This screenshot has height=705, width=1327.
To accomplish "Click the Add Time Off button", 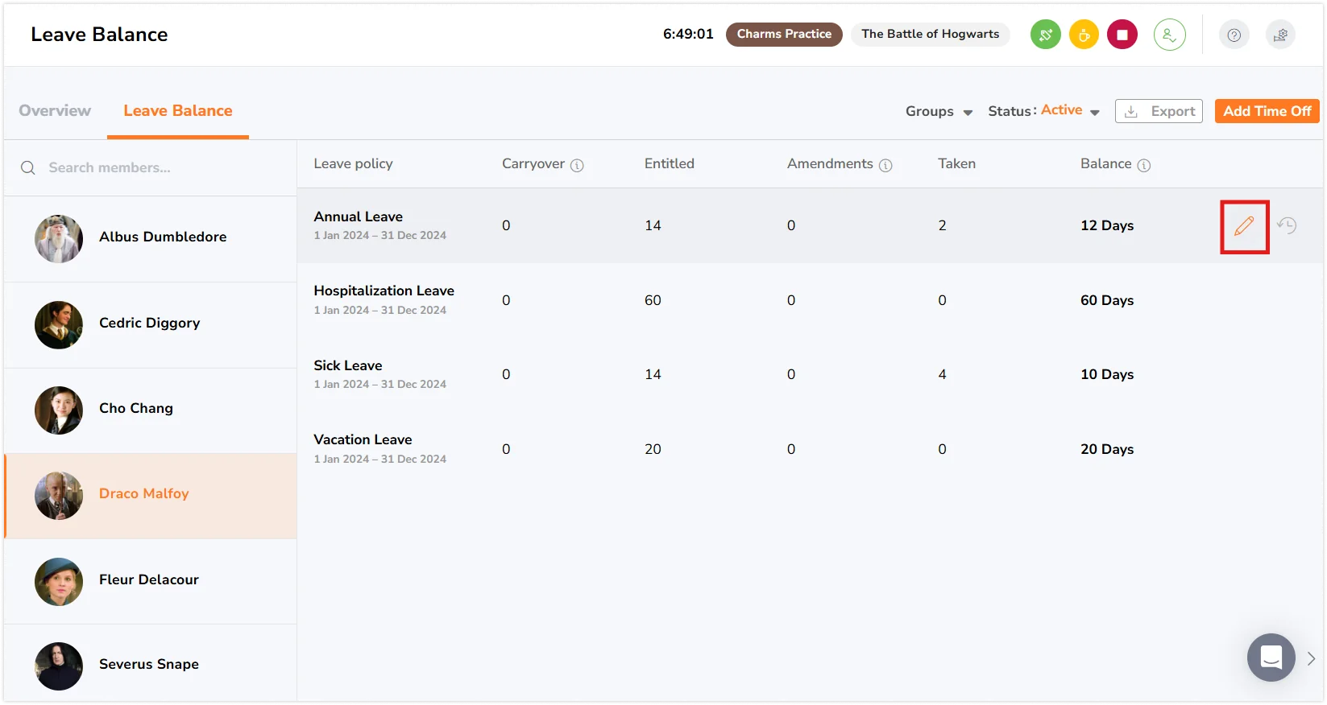I will pyautogui.click(x=1267, y=111).
